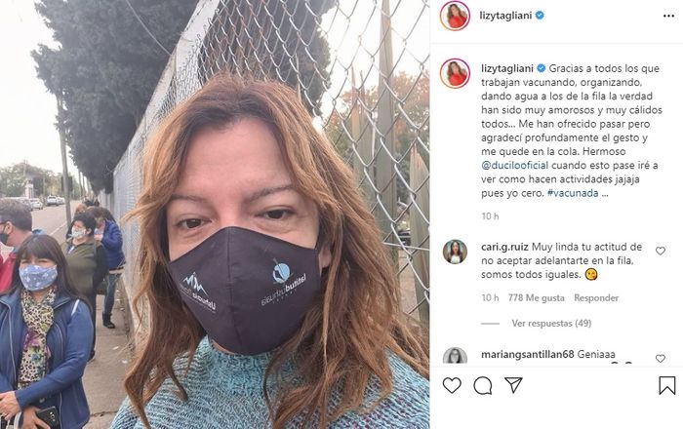Click the selfie photo of the post
The image size is (683, 429).
coord(215,214)
